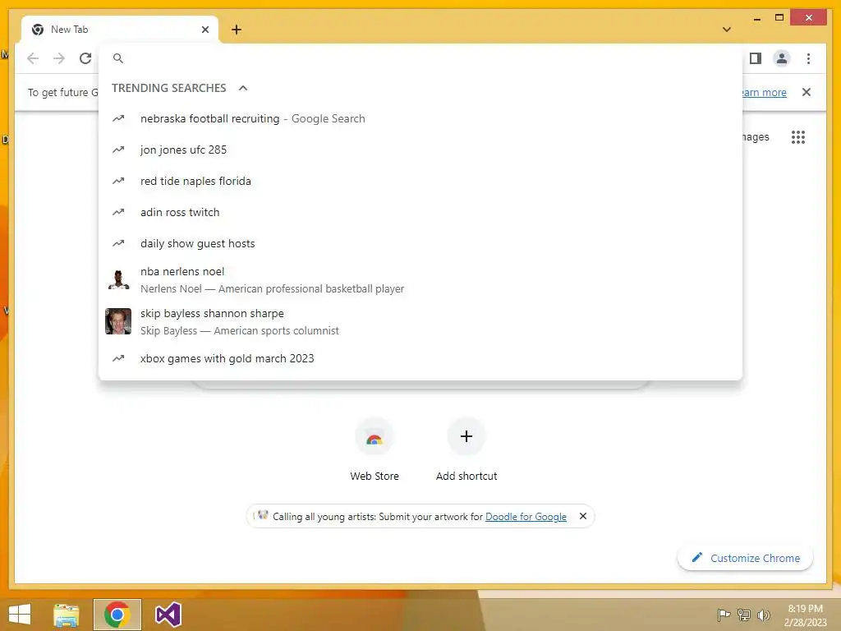Open a new tab with the plus button

tap(237, 30)
